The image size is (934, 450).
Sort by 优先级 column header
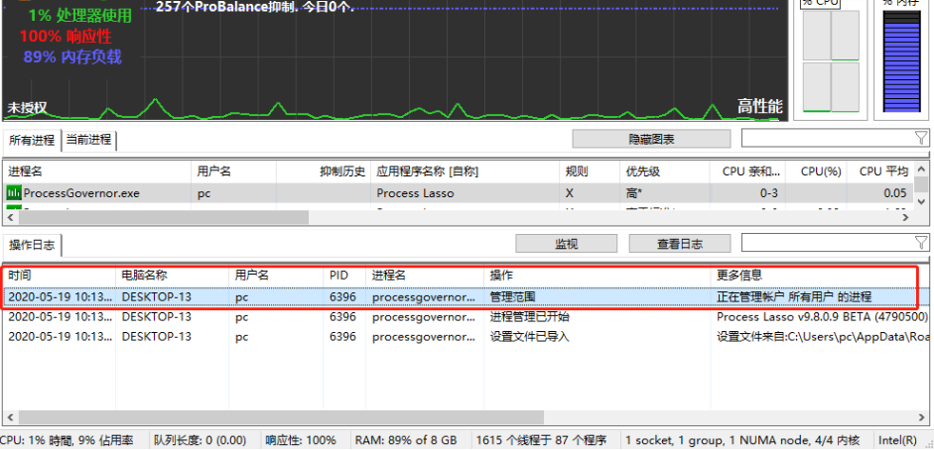click(665, 171)
